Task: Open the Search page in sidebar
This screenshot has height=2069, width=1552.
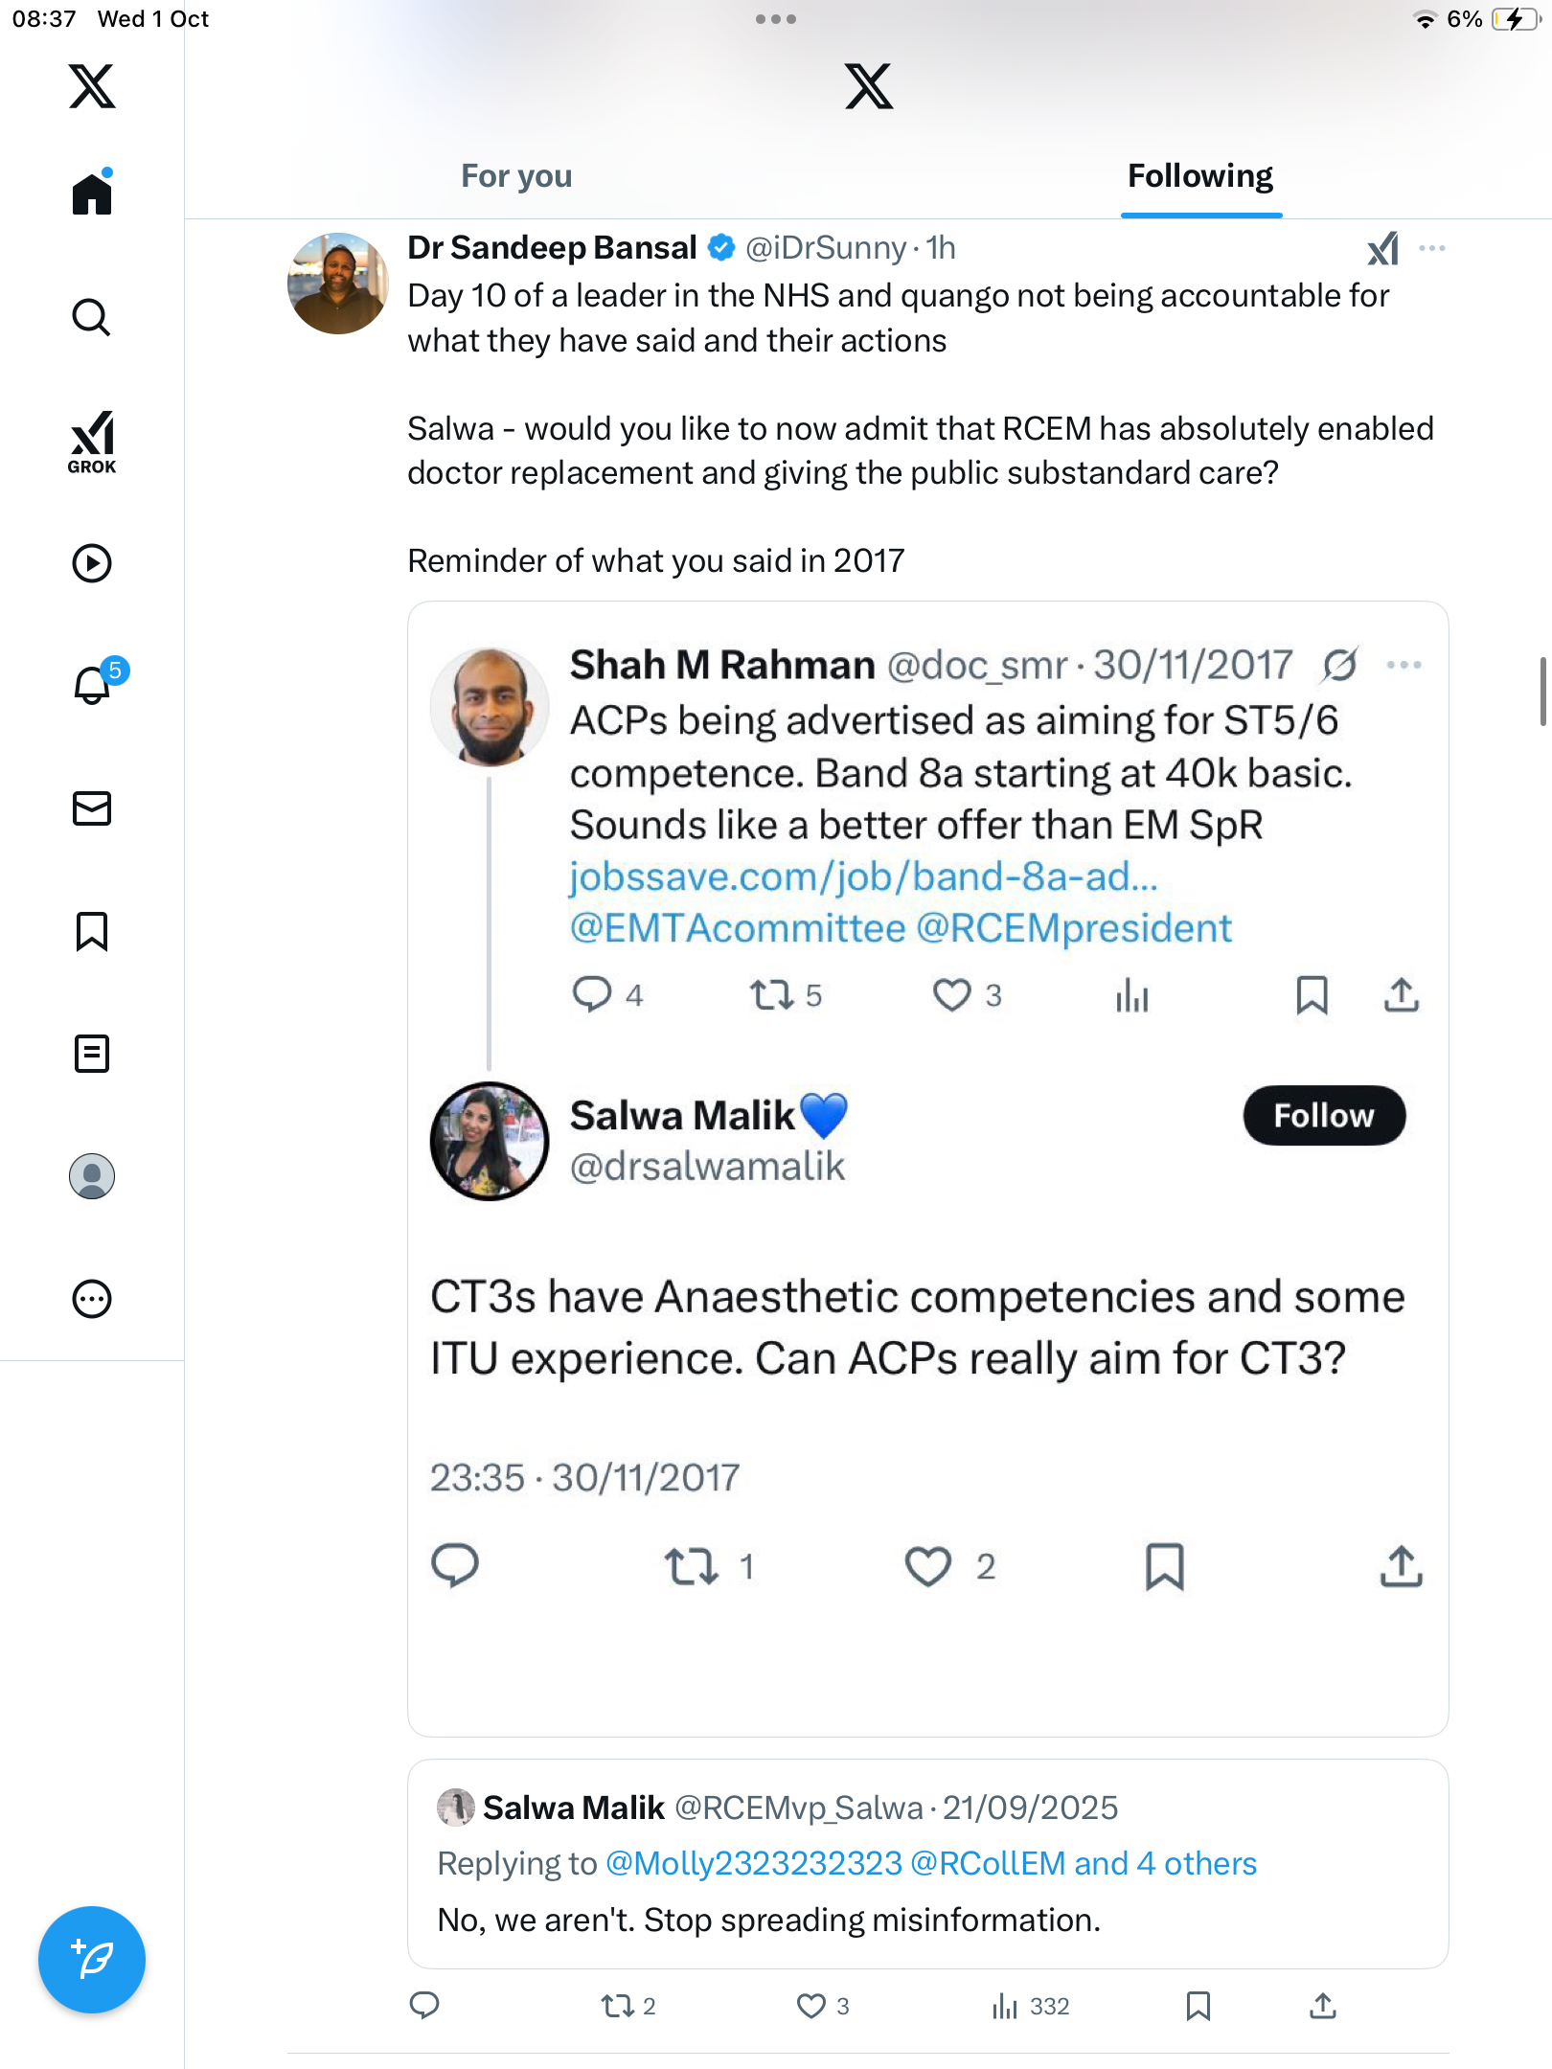Action: click(x=92, y=318)
